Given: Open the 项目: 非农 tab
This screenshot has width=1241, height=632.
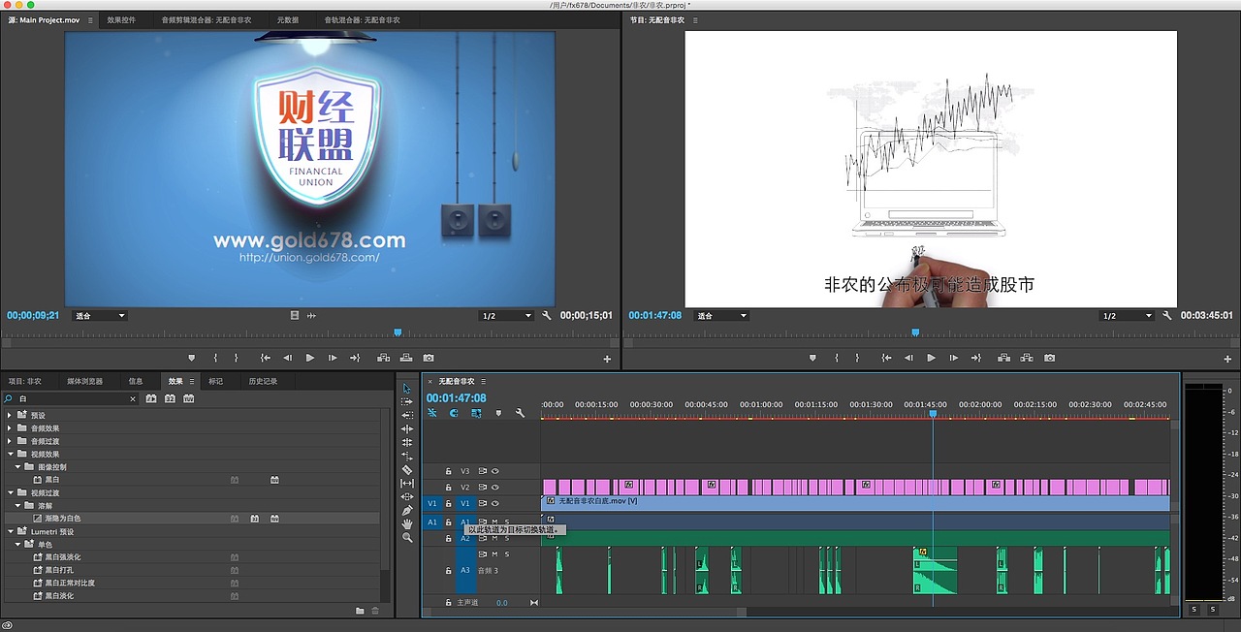Looking at the screenshot, I should (x=25, y=381).
